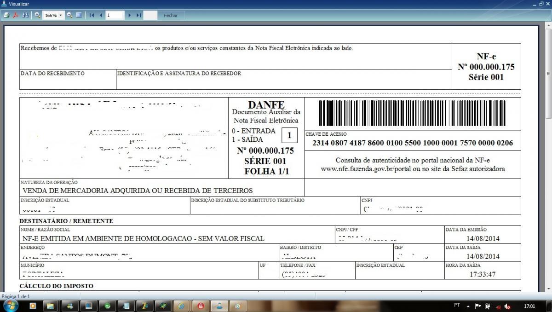Image resolution: width=552 pixels, height=312 pixels.
Task: Toggle full page view icon
Action: pos(79,15)
